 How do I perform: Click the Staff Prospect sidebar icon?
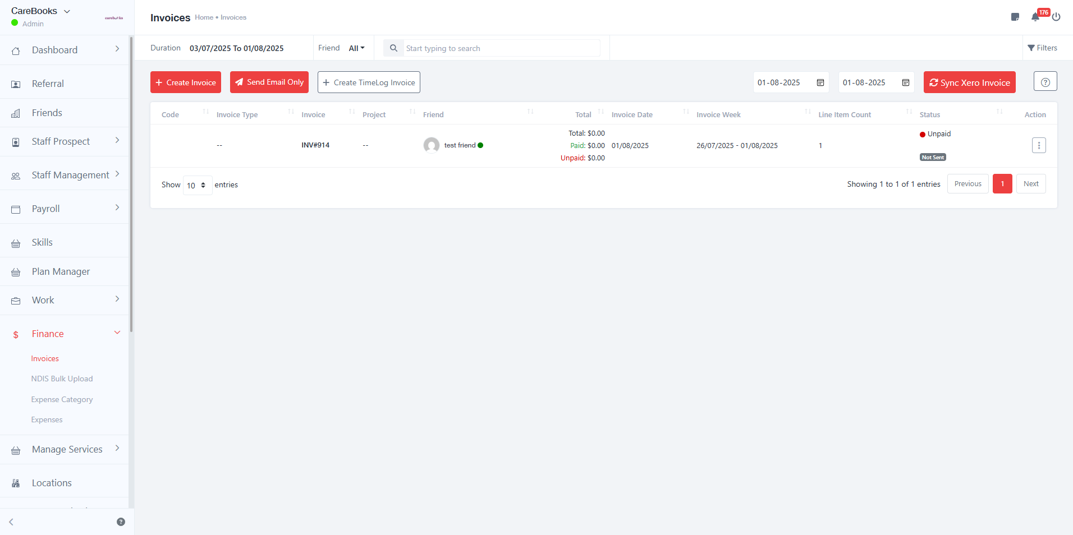coord(16,142)
